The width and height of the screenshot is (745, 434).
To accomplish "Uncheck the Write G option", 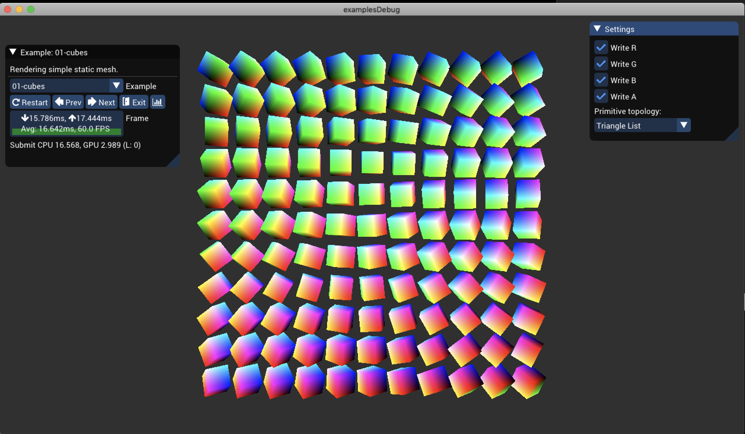I will pyautogui.click(x=601, y=64).
